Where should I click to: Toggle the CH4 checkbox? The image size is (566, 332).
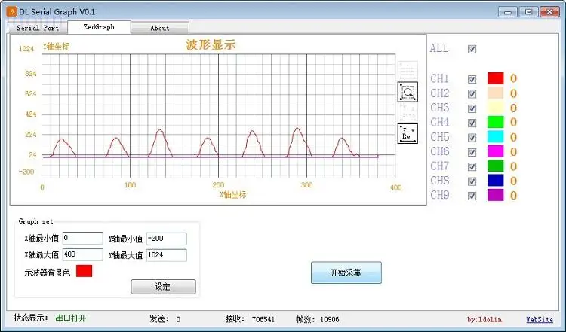point(472,123)
